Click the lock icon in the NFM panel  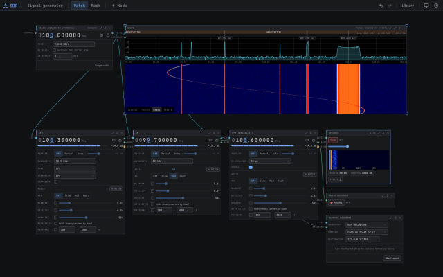(x=120, y=140)
